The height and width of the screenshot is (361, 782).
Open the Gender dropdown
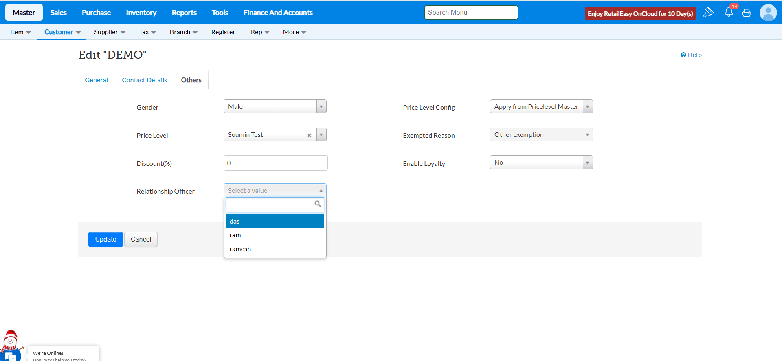pos(275,106)
